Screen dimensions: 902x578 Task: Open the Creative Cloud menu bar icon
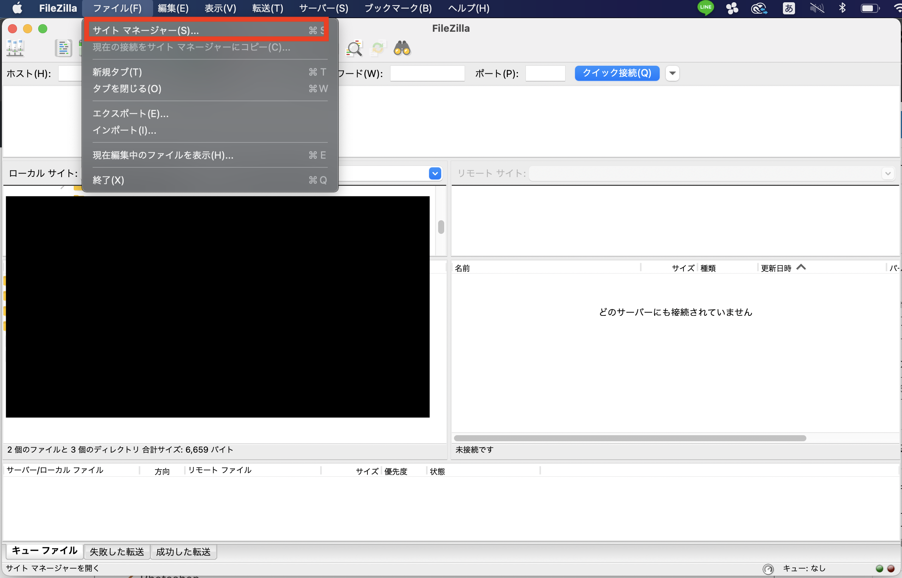[759, 8]
